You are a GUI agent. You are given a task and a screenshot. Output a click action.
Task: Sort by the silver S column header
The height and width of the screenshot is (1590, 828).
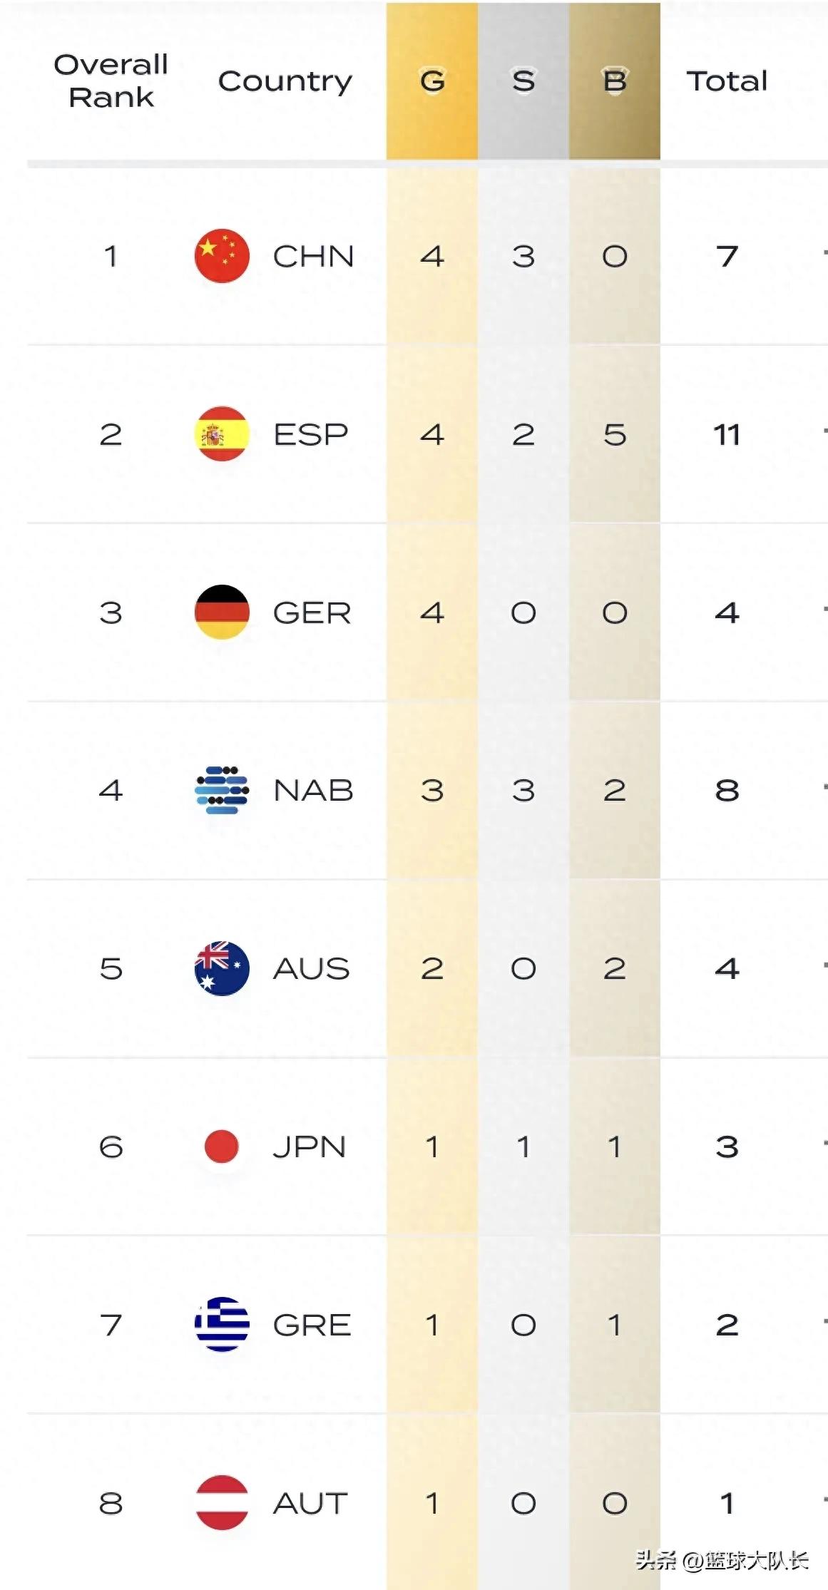pos(523,81)
